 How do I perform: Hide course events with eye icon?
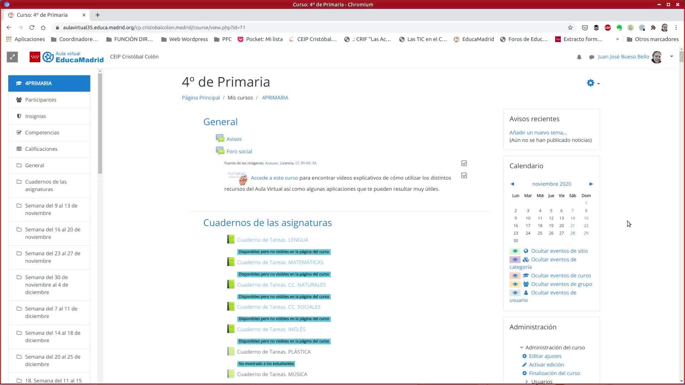tap(515, 276)
